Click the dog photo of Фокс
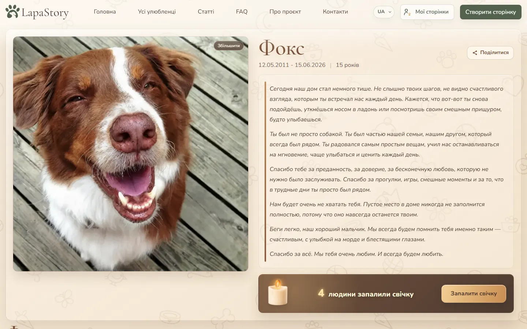This screenshot has height=329, width=527. [x=131, y=154]
